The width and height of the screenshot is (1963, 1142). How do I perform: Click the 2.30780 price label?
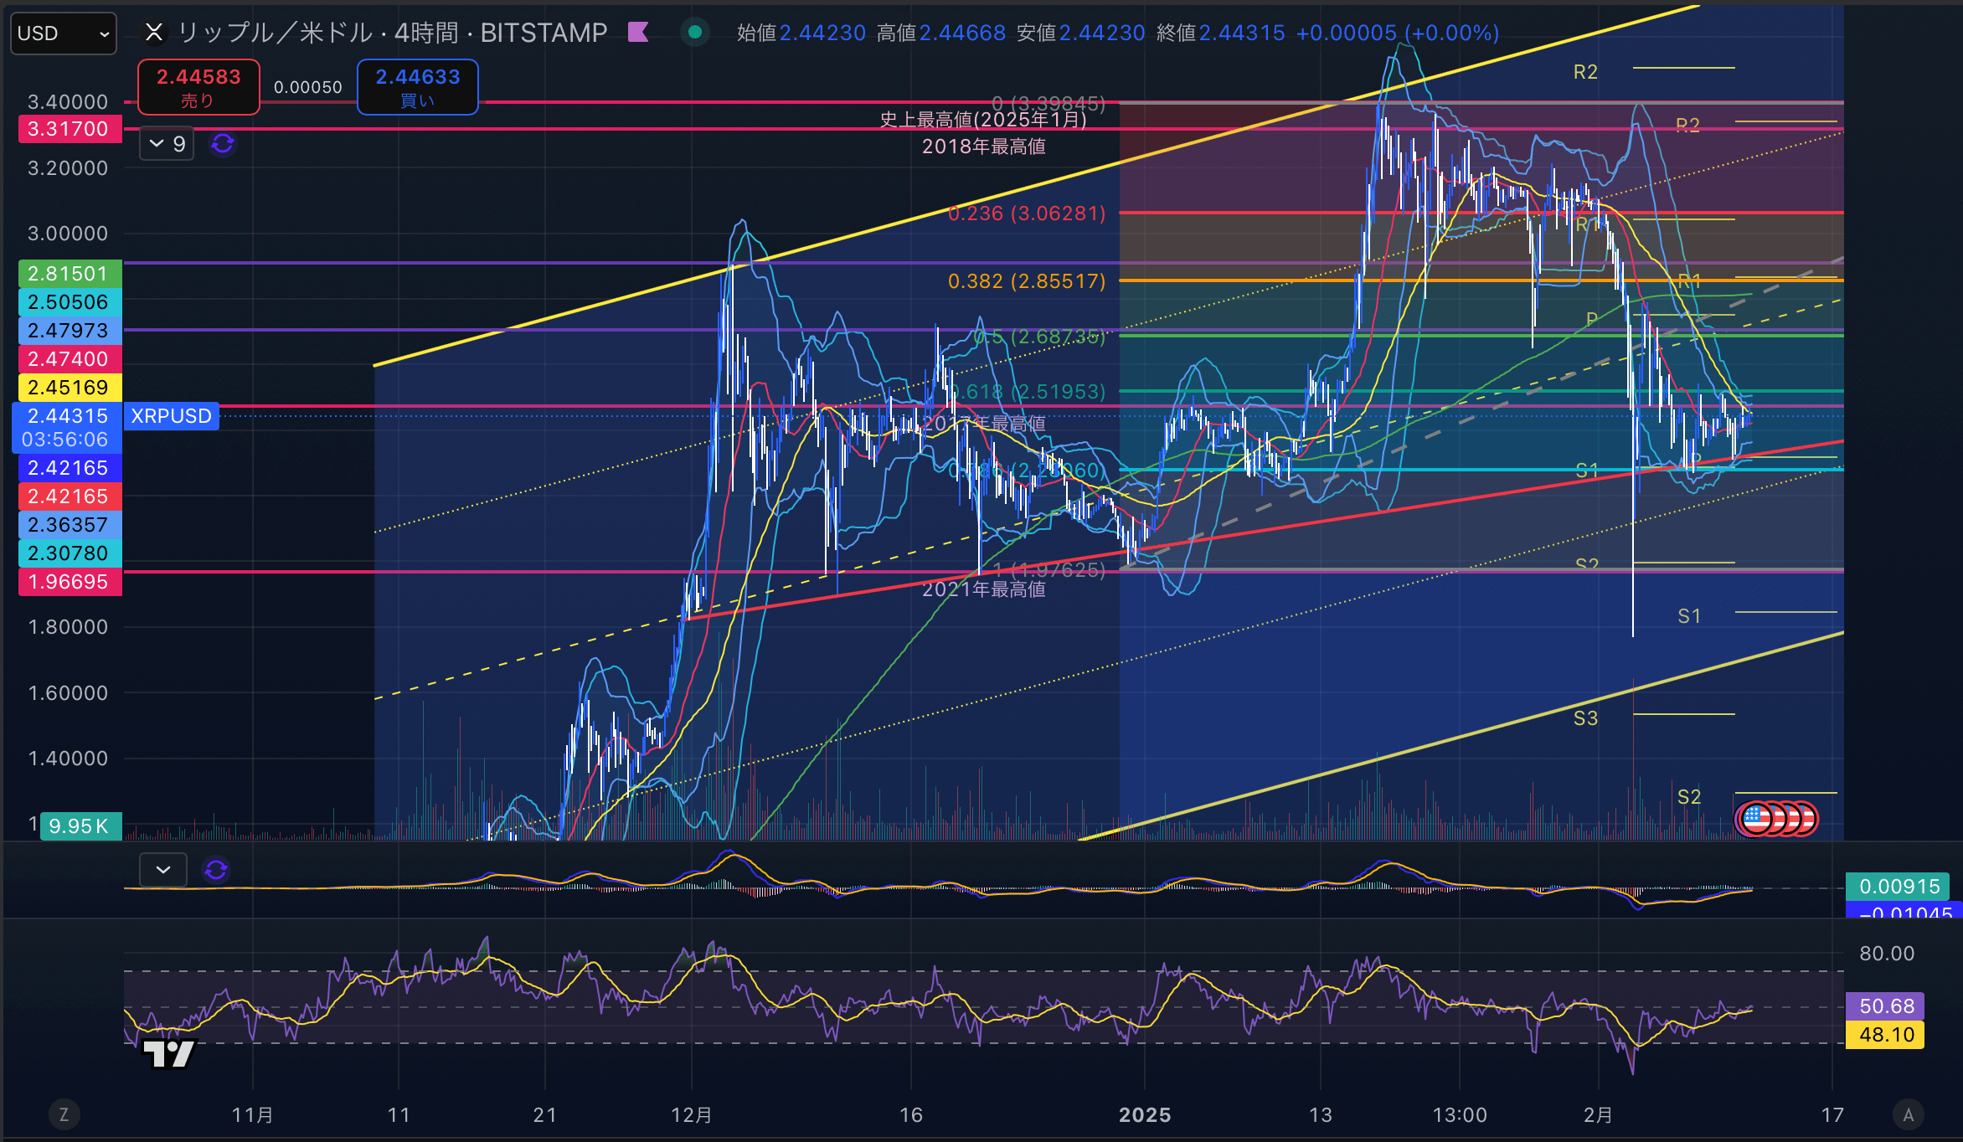pyautogui.click(x=69, y=553)
